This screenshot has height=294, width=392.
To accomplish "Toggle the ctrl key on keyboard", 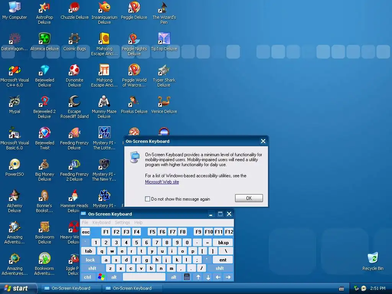I will pos(88,277).
